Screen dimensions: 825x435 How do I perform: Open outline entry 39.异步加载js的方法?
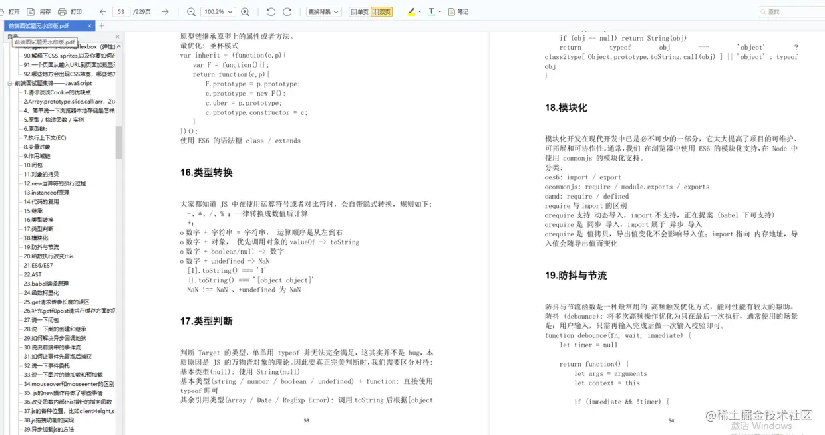click(49, 430)
